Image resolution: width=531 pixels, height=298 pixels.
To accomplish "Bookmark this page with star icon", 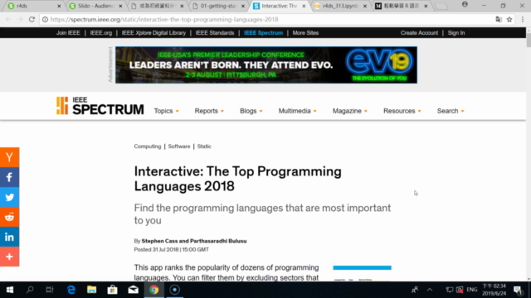I will click(509, 20).
